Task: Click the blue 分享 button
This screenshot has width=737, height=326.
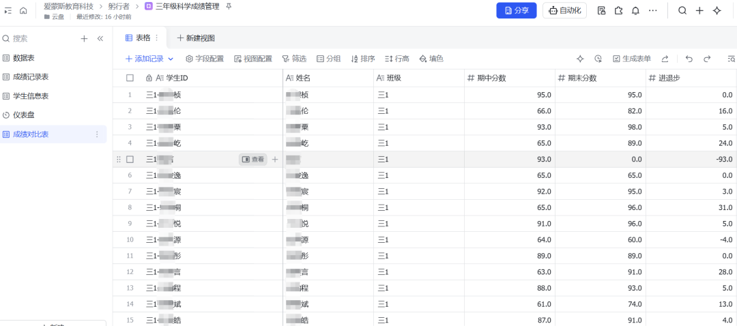Action: [517, 10]
